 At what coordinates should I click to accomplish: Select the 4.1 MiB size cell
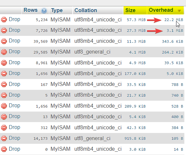[137, 52]
